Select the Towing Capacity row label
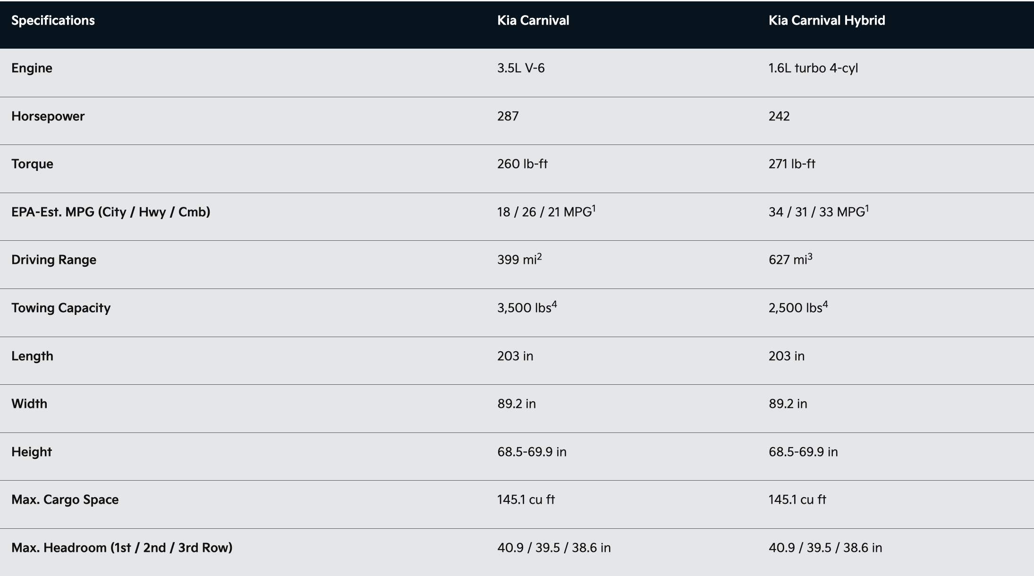This screenshot has width=1034, height=576. 61,308
